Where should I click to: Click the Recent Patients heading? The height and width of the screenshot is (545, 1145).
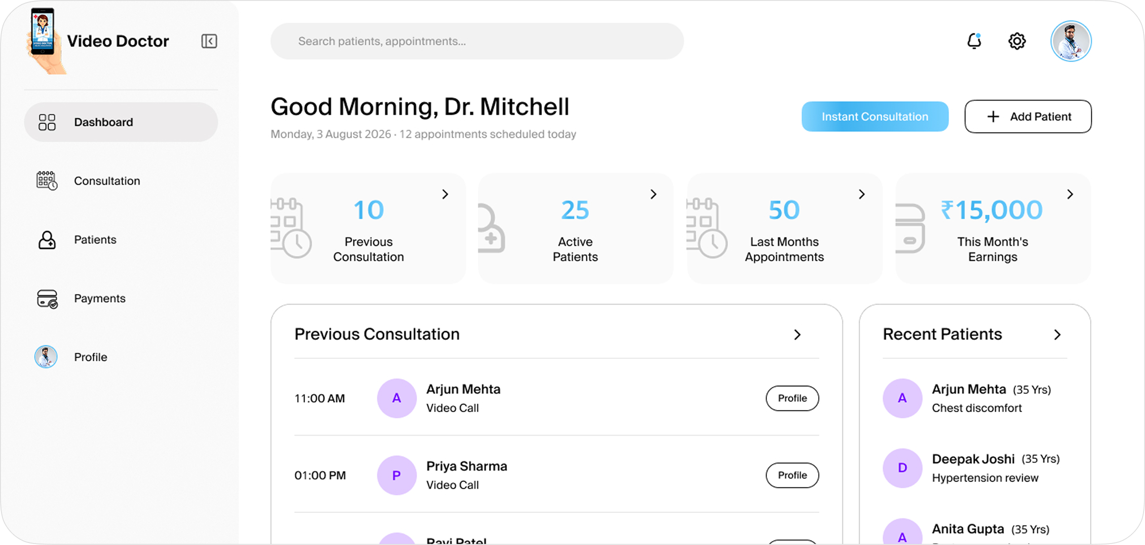[942, 334]
